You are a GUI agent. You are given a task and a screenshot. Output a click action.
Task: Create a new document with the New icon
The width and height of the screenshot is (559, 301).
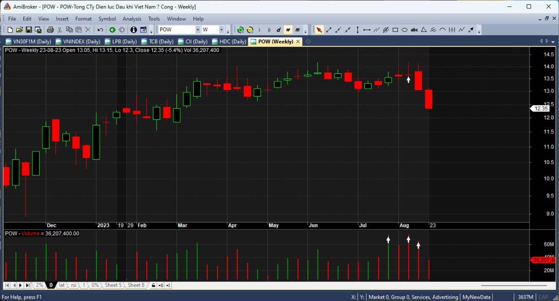point(10,30)
